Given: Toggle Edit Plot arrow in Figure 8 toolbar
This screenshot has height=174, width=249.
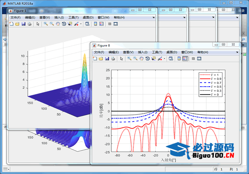Looking at the screenshot, I should pyautogui.click(x=122, y=59).
